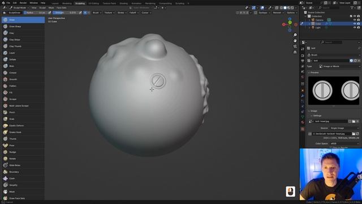Select the Pose brush
This screenshot has height=204, width=362.
point(23,146)
